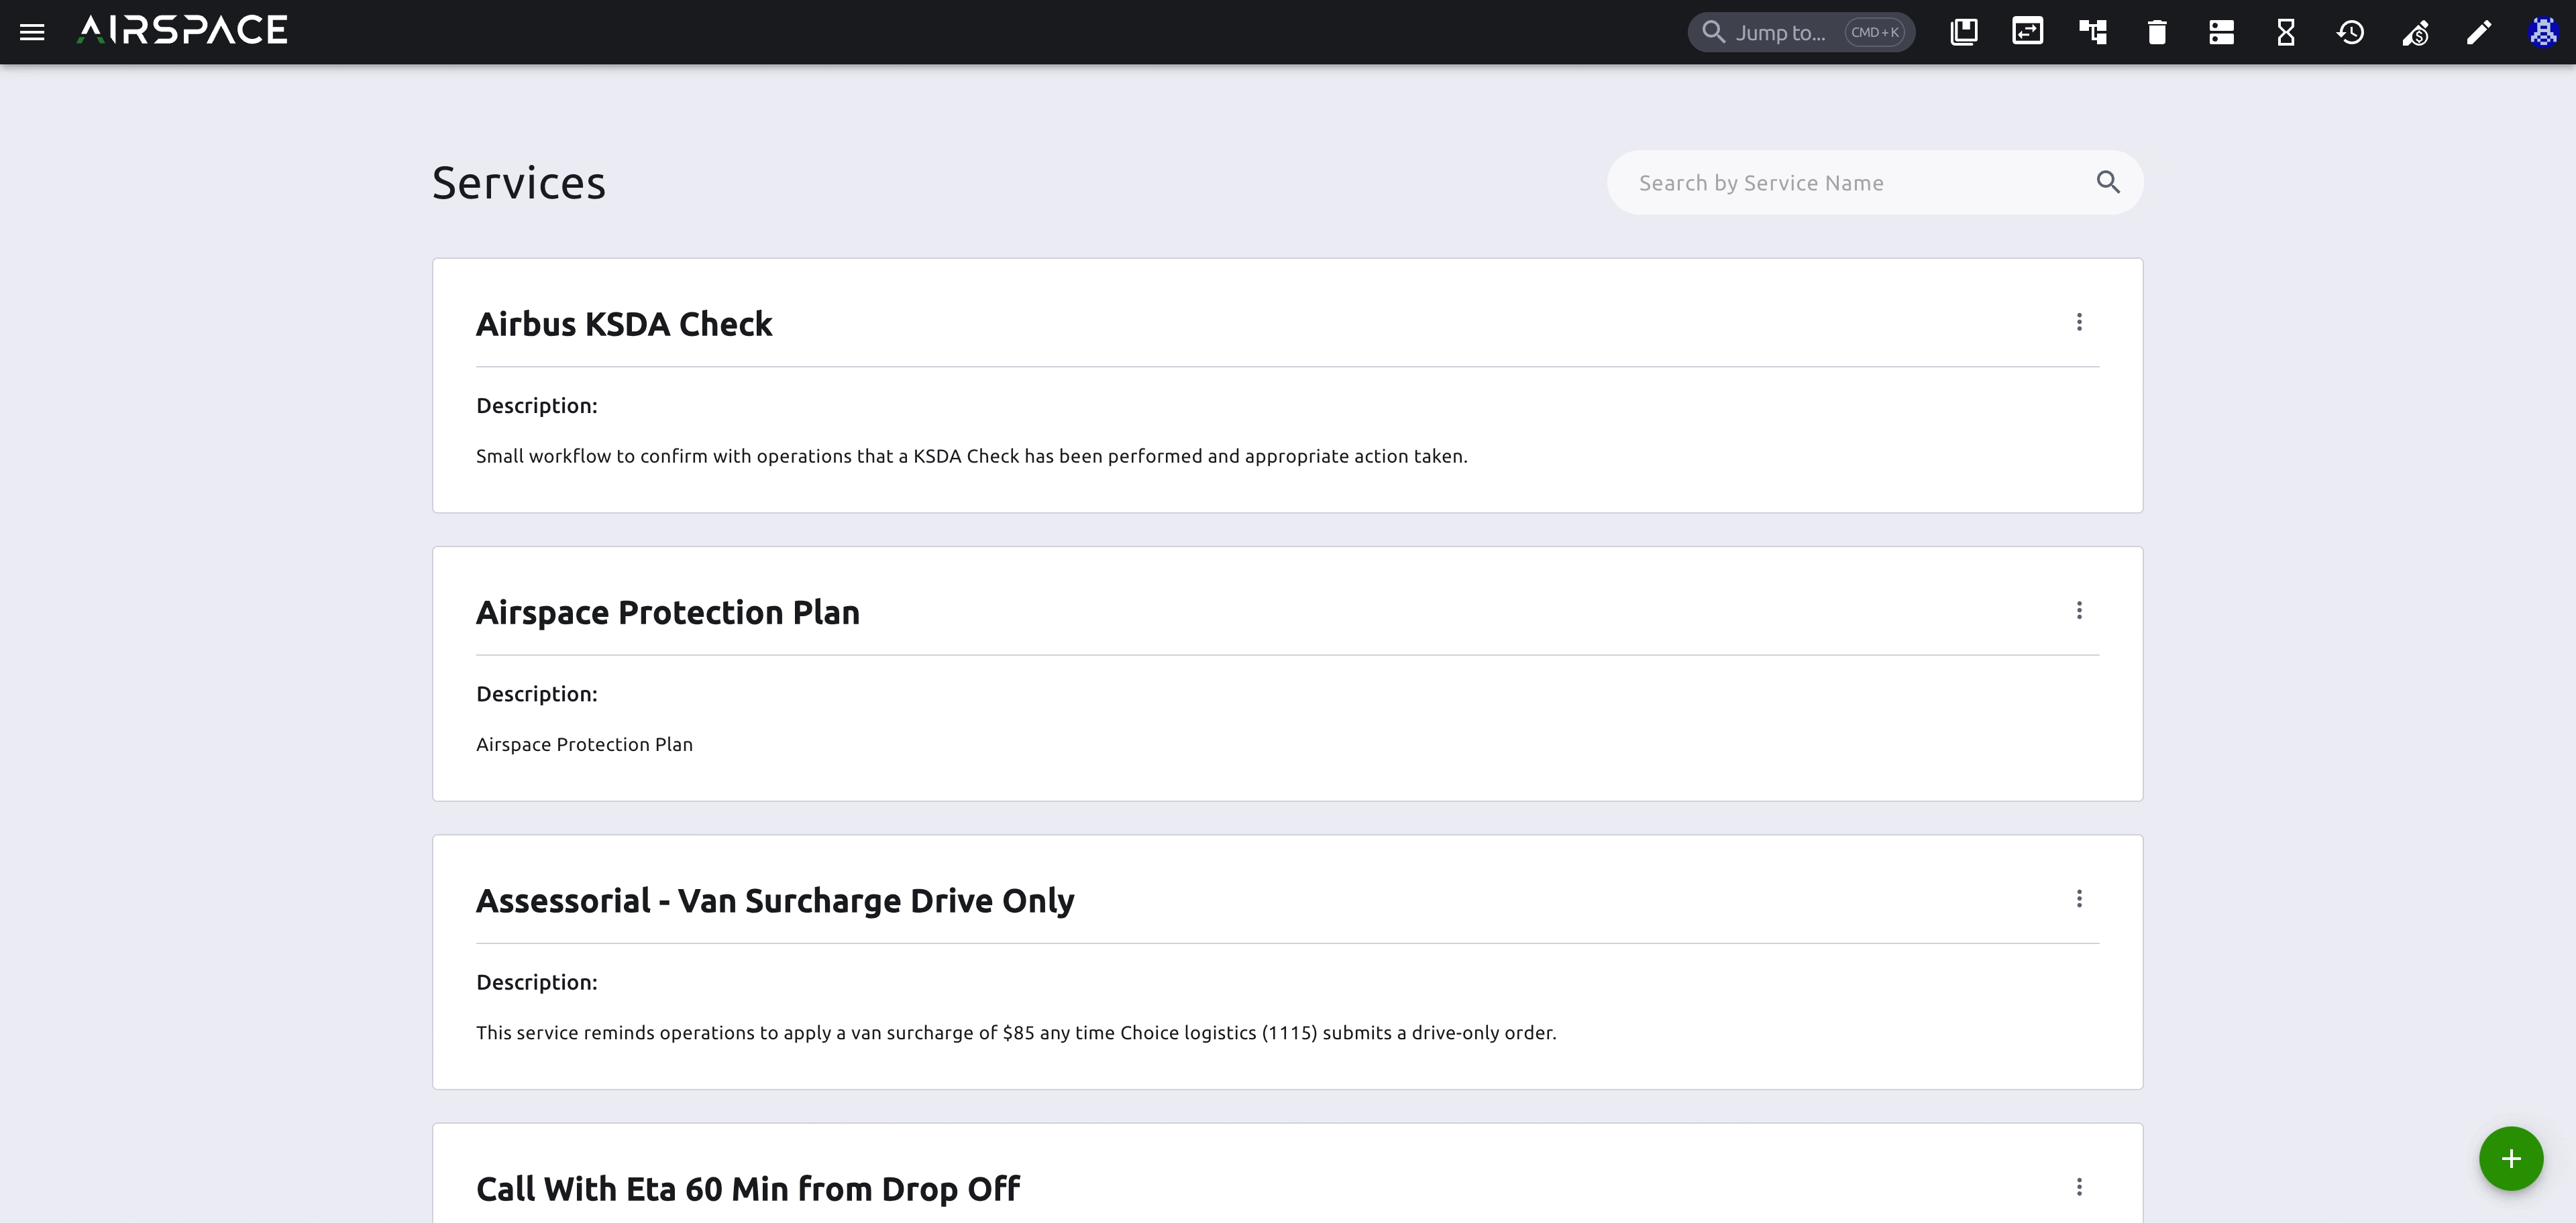The height and width of the screenshot is (1223, 2576).
Task: Click the swap arrows window icon
Action: 2027,32
